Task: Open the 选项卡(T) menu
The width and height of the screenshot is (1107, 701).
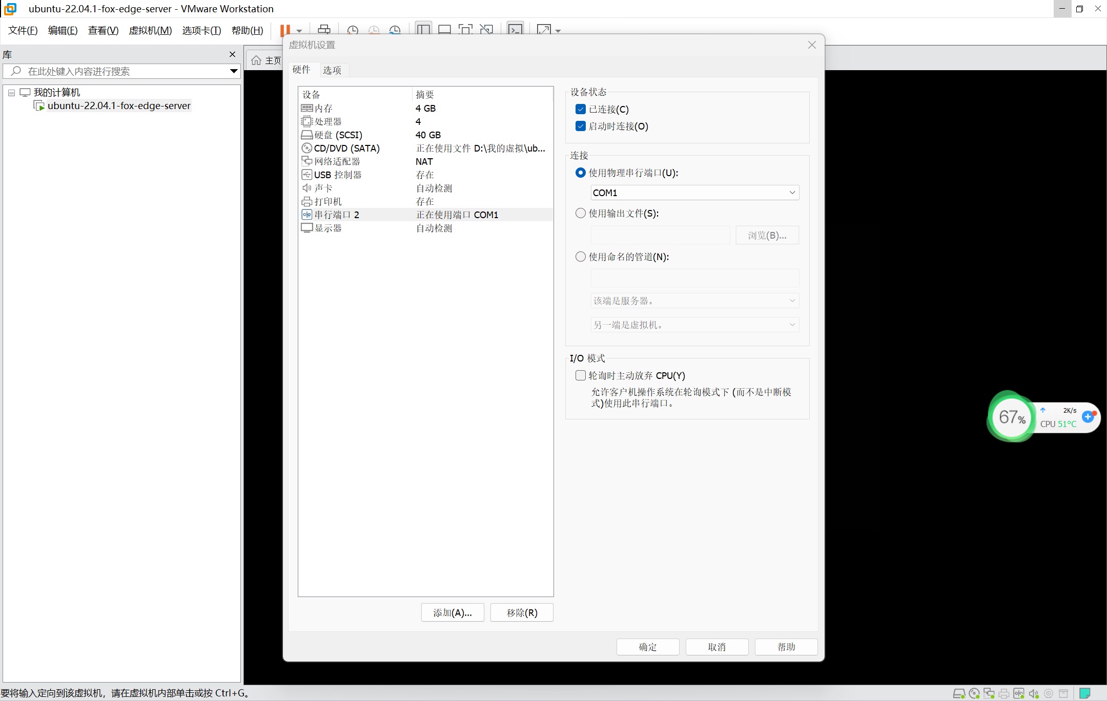Action: click(x=201, y=30)
